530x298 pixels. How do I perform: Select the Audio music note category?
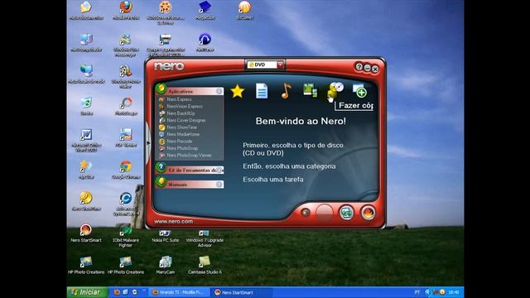click(286, 91)
